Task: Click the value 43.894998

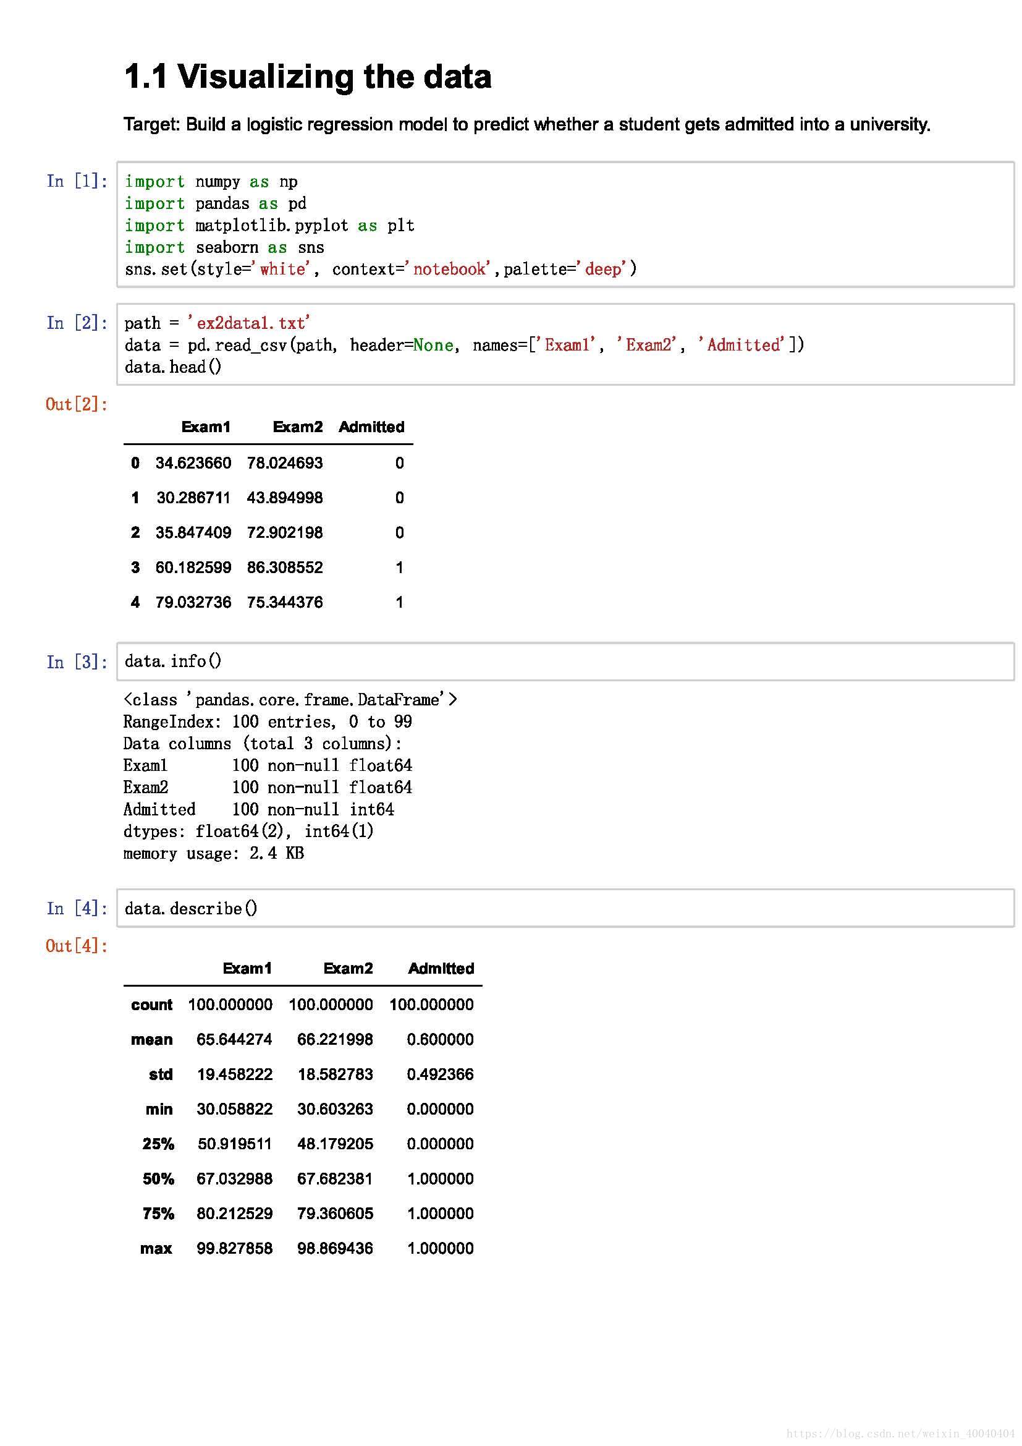Action: pyautogui.click(x=284, y=498)
